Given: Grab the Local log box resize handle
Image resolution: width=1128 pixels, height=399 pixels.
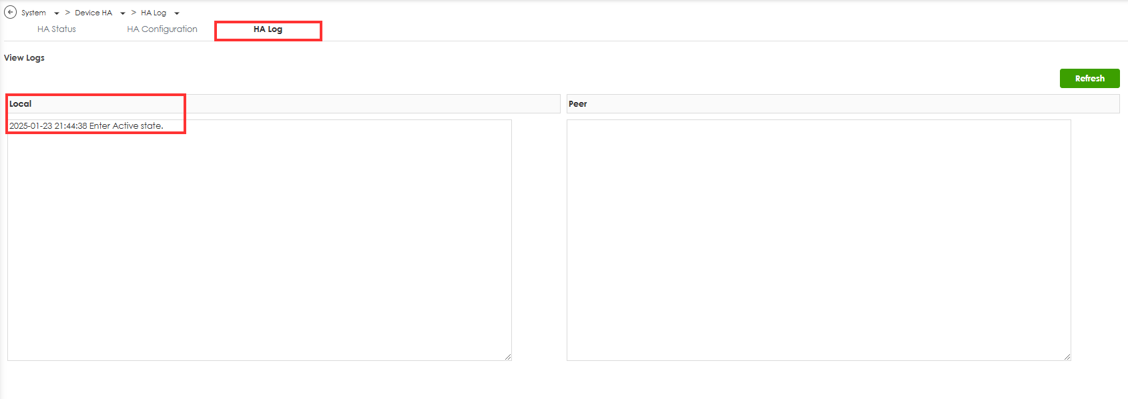Looking at the screenshot, I should click(508, 357).
